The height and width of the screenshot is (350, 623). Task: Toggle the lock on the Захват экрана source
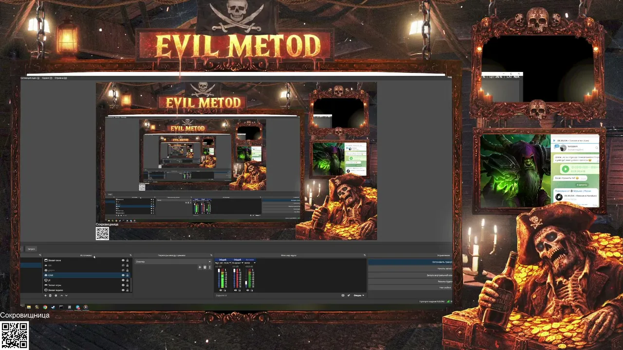click(128, 290)
